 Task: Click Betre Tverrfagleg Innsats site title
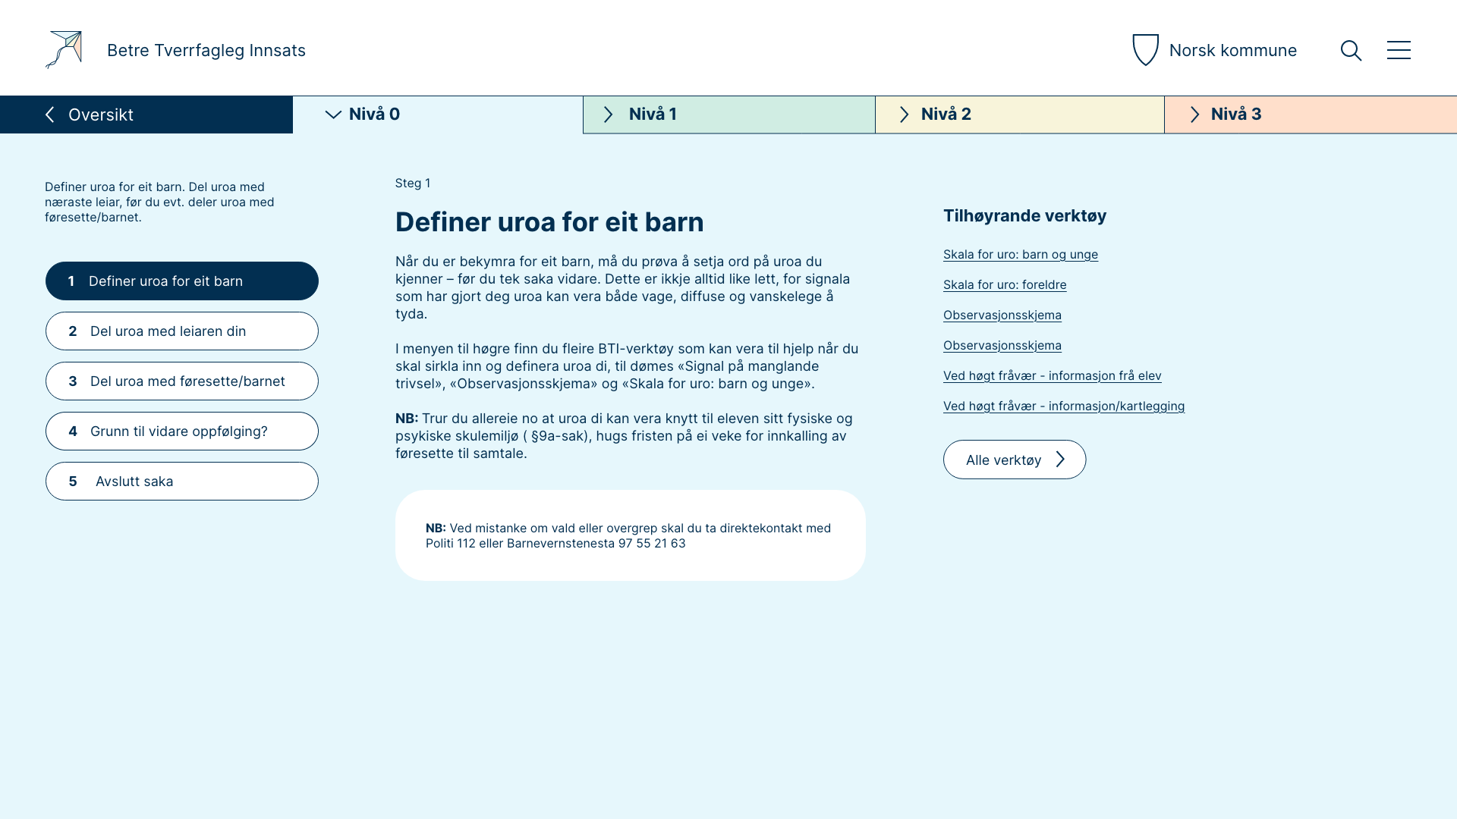[x=206, y=51]
